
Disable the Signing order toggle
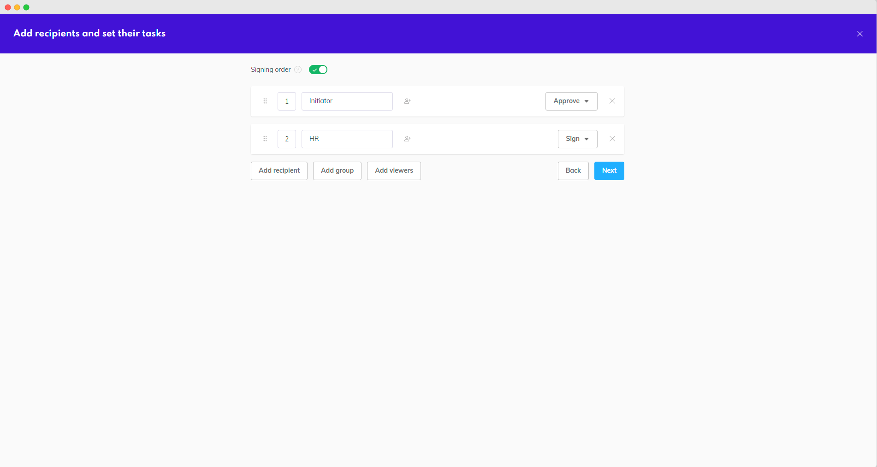(318, 70)
